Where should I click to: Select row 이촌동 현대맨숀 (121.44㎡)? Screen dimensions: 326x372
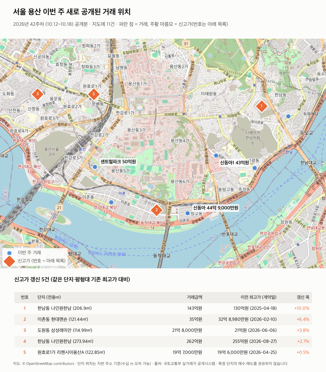click(163, 319)
